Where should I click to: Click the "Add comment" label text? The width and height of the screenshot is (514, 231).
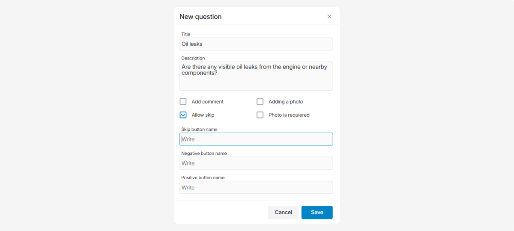[x=208, y=102]
